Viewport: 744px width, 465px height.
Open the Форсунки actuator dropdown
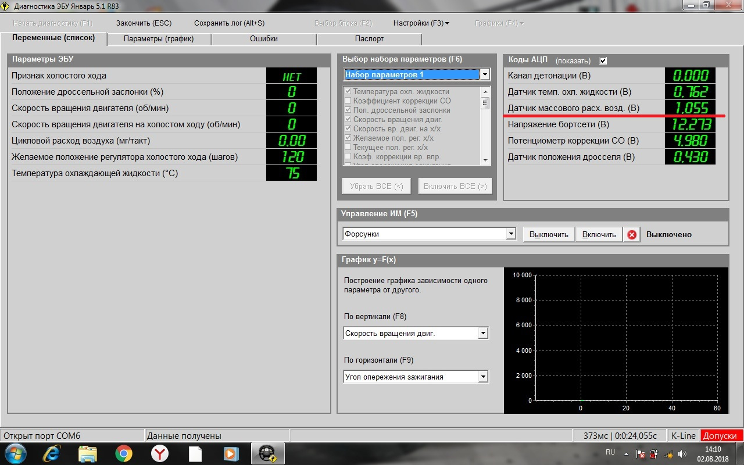pos(511,234)
